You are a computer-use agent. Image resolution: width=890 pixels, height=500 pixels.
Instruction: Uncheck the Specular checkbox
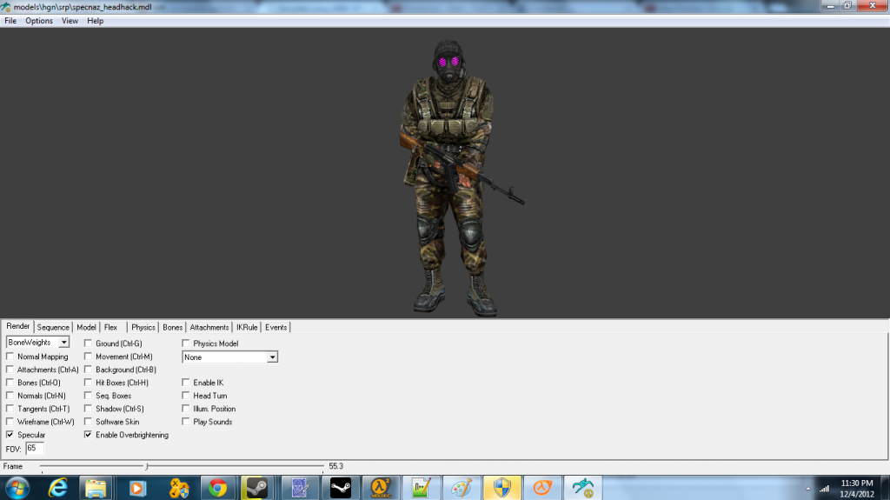pyautogui.click(x=10, y=435)
